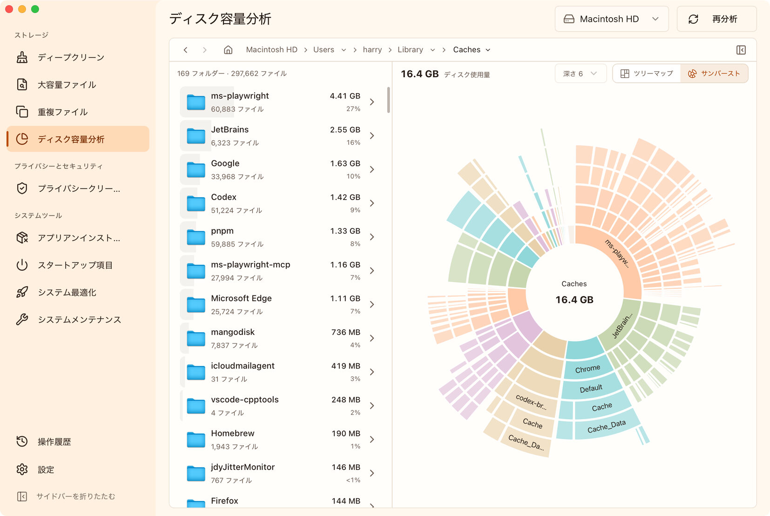Open the プライバシークリー… privacy cleaner
This screenshot has height=516, width=770.
78,188
